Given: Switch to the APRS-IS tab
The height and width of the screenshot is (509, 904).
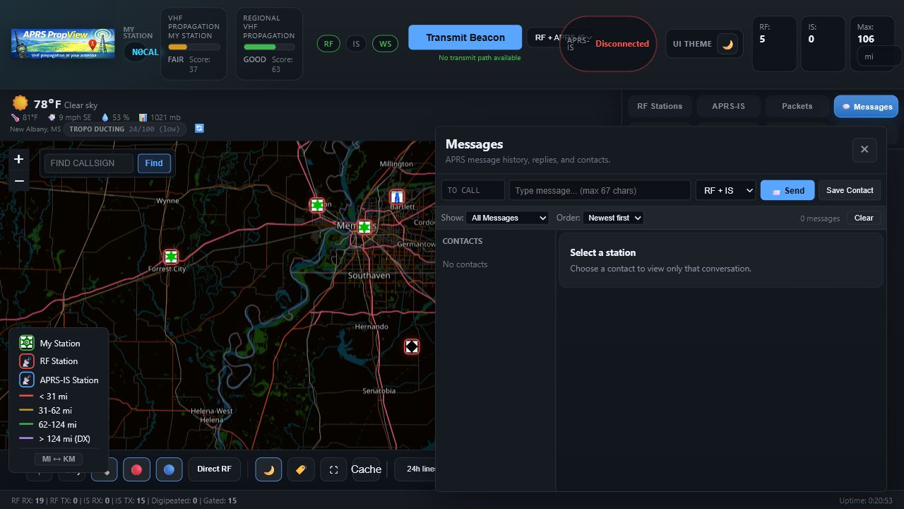Looking at the screenshot, I should pos(728,106).
